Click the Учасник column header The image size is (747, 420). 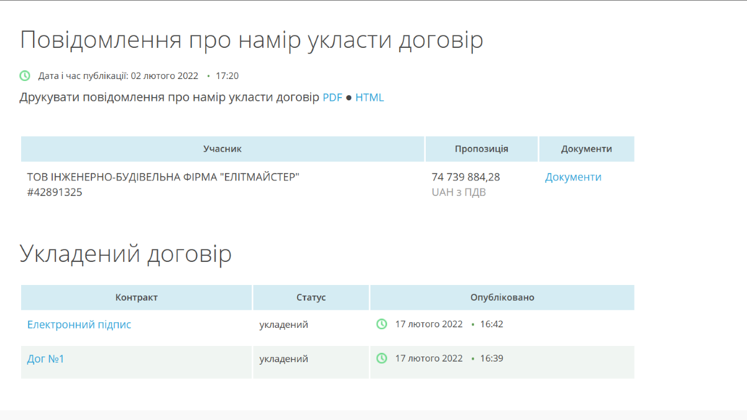click(222, 149)
